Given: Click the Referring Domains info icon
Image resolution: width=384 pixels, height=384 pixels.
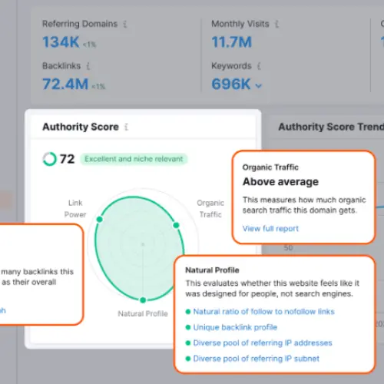Looking at the screenshot, I should (125, 24).
